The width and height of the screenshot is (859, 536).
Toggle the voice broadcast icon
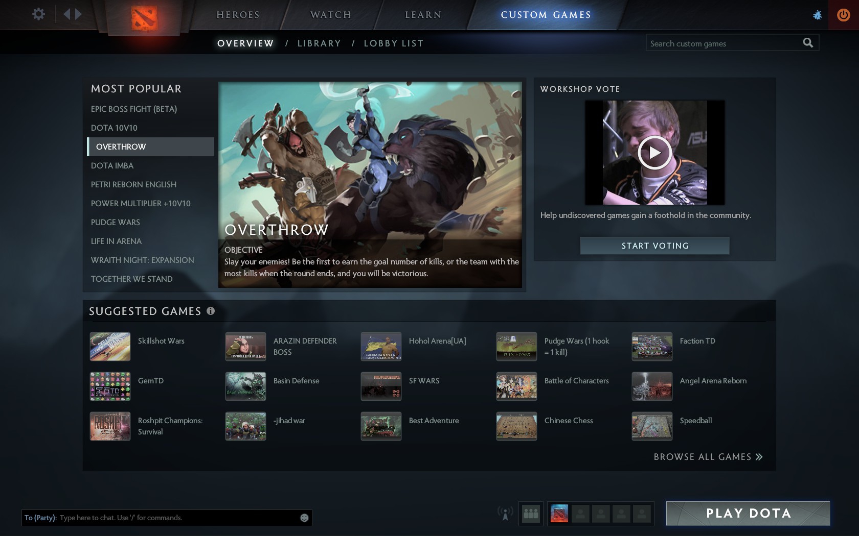coord(505,514)
